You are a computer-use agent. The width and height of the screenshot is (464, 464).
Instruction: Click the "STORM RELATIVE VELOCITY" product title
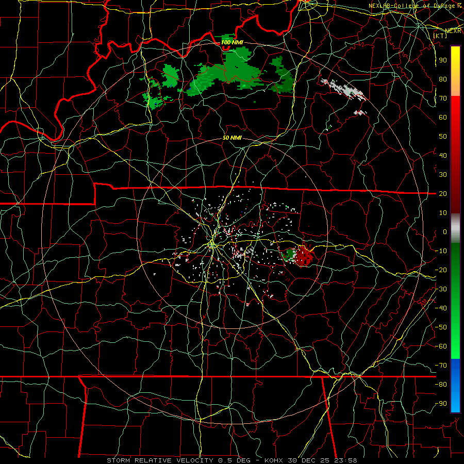click(x=160, y=460)
